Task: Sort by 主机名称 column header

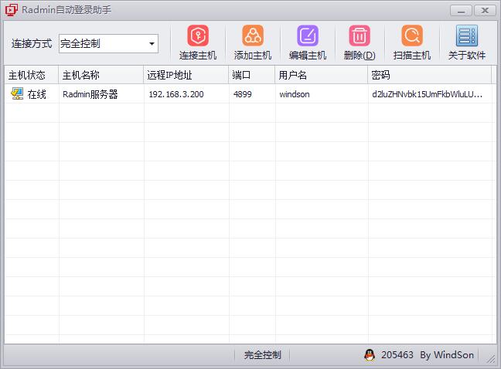Action: coord(101,75)
